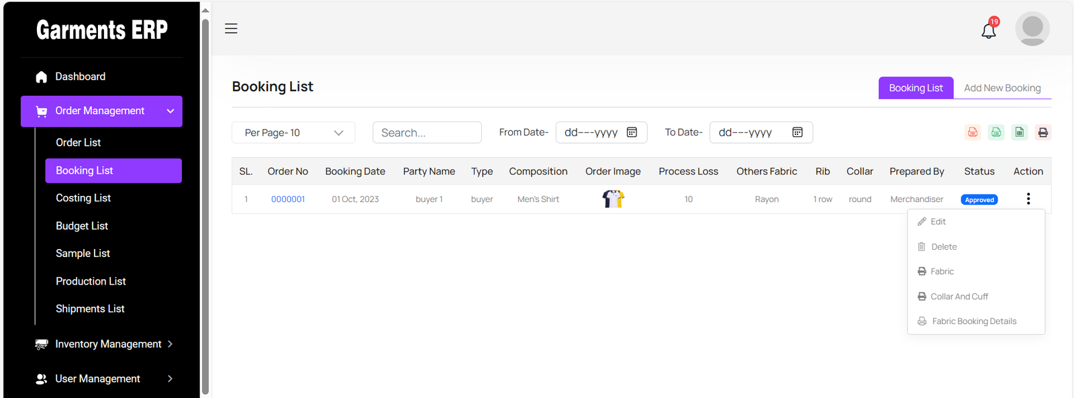Screen dimensions: 1074x398
Task: Open the To Date calendar picker
Action: [797, 132]
